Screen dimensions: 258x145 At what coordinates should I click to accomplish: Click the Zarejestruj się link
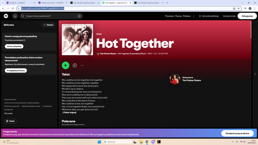click(x=229, y=16)
